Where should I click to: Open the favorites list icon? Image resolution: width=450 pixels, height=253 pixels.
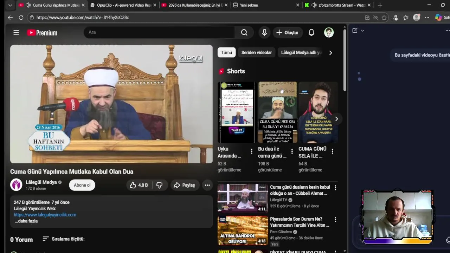pos(406,18)
